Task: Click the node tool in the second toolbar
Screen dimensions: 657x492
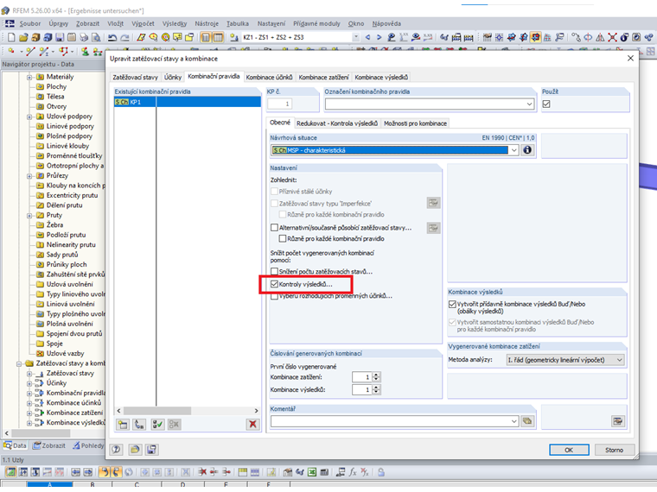Action: tap(11, 52)
